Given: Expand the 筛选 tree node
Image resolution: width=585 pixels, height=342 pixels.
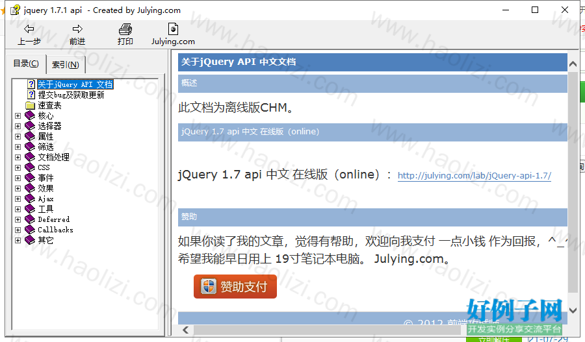Looking at the screenshot, I should [x=18, y=147].
